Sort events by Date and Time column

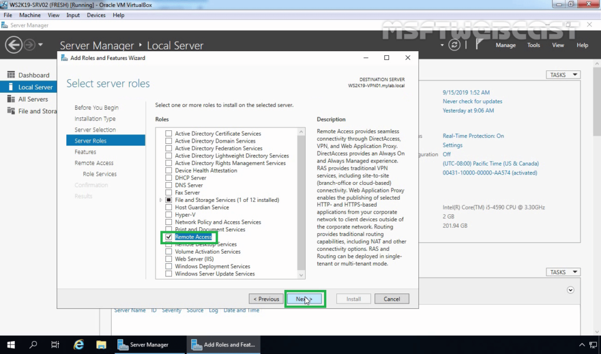(x=241, y=311)
